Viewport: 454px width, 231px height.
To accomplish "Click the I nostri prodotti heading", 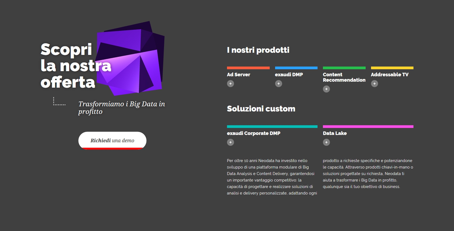I will coord(258,50).
